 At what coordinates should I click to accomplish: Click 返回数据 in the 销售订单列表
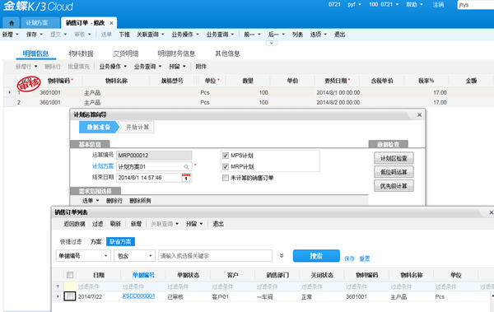(74, 224)
